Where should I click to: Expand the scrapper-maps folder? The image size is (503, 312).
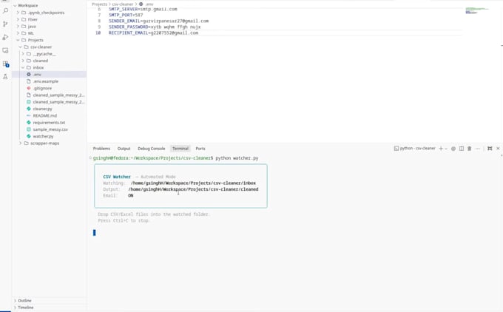click(20, 143)
